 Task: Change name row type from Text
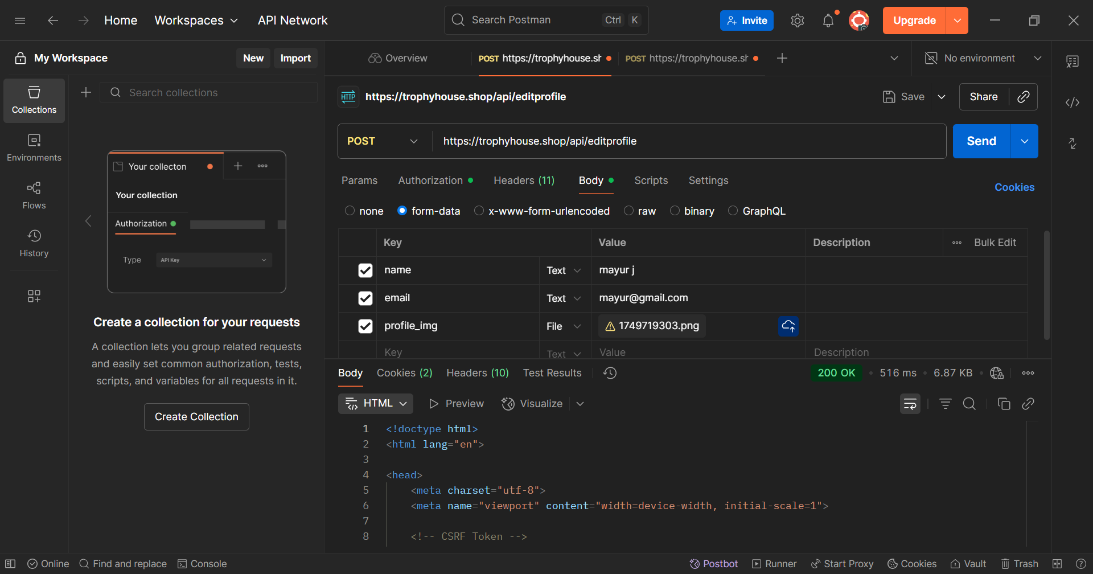(564, 270)
